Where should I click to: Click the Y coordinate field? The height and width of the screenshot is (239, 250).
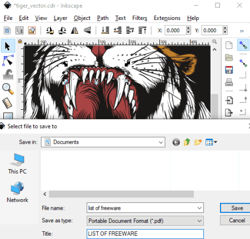[x=212, y=30]
